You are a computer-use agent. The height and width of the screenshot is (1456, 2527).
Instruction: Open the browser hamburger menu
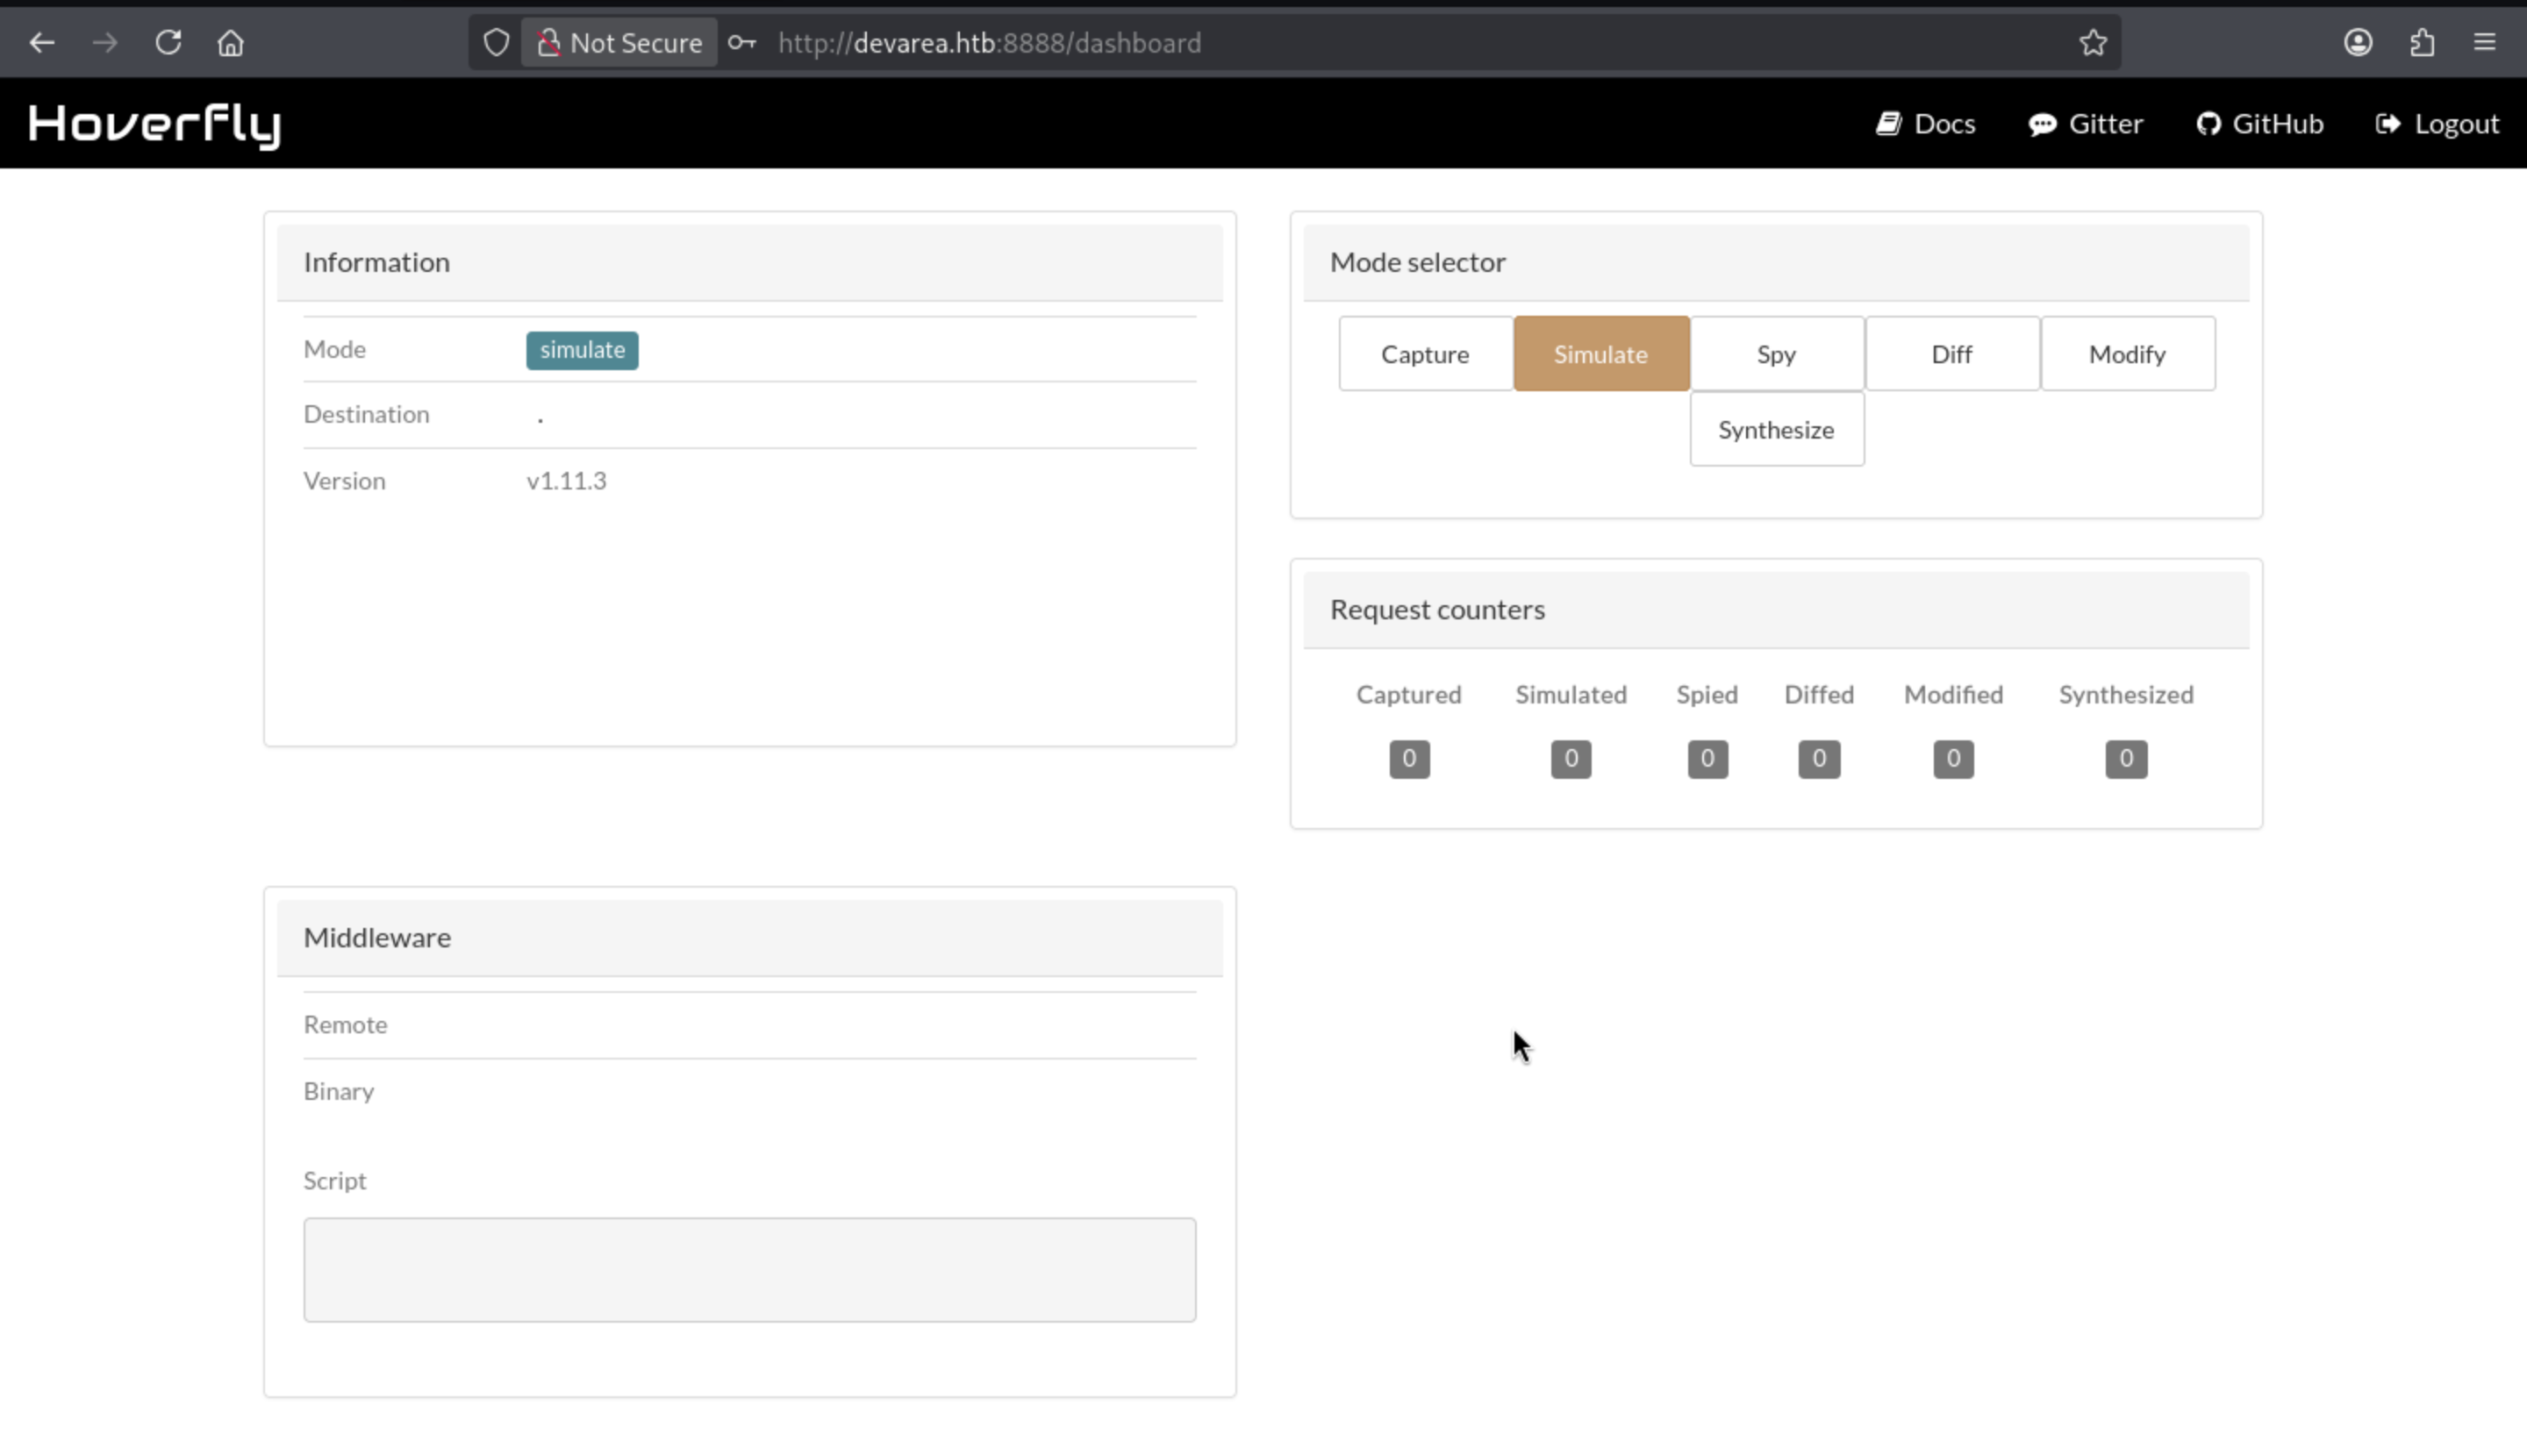point(2485,43)
